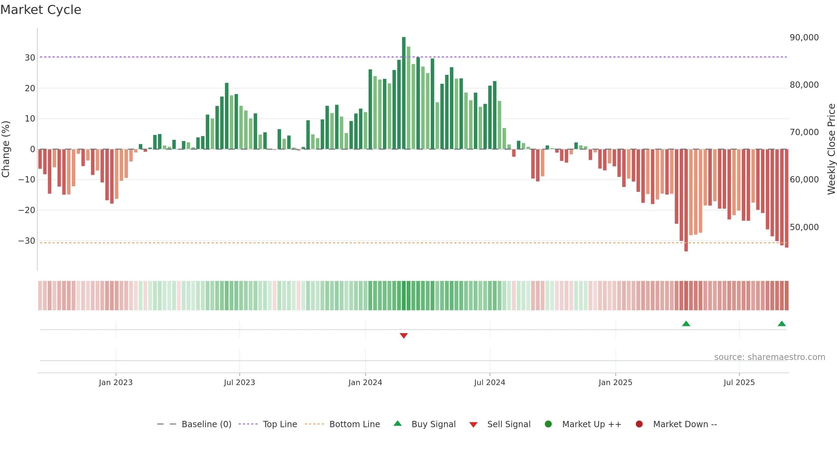Image resolution: width=837 pixels, height=470 pixels.
Task: Click the source: sharemaestro.com credit text
Action: [x=769, y=357]
